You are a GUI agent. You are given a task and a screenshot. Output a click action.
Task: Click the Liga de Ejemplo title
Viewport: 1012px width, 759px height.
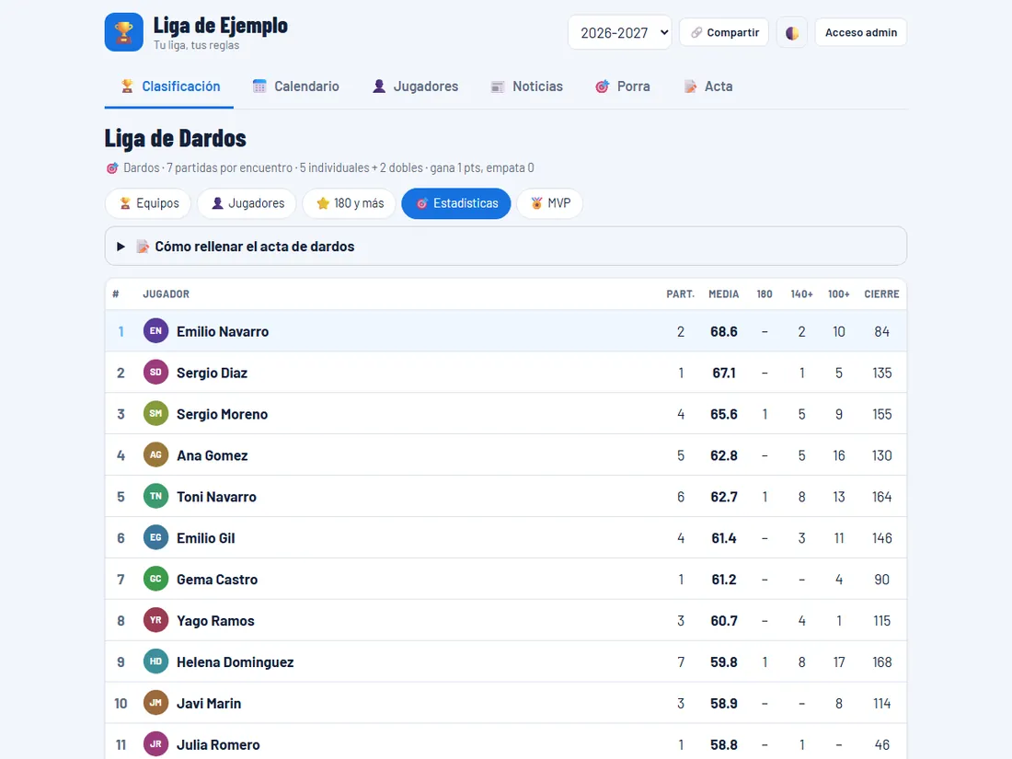pyautogui.click(x=220, y=25)
